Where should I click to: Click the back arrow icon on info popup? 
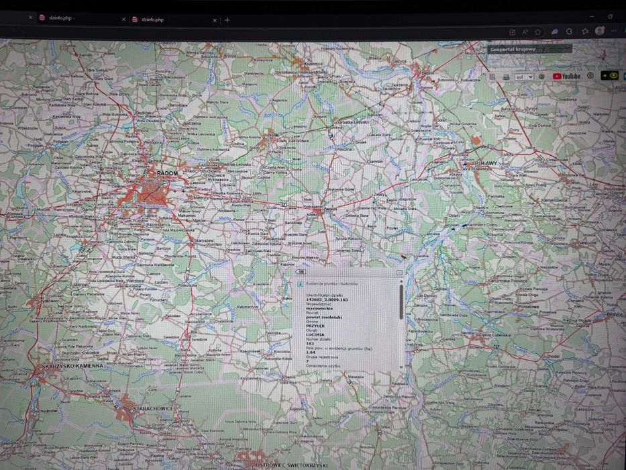tap(300, 272)
